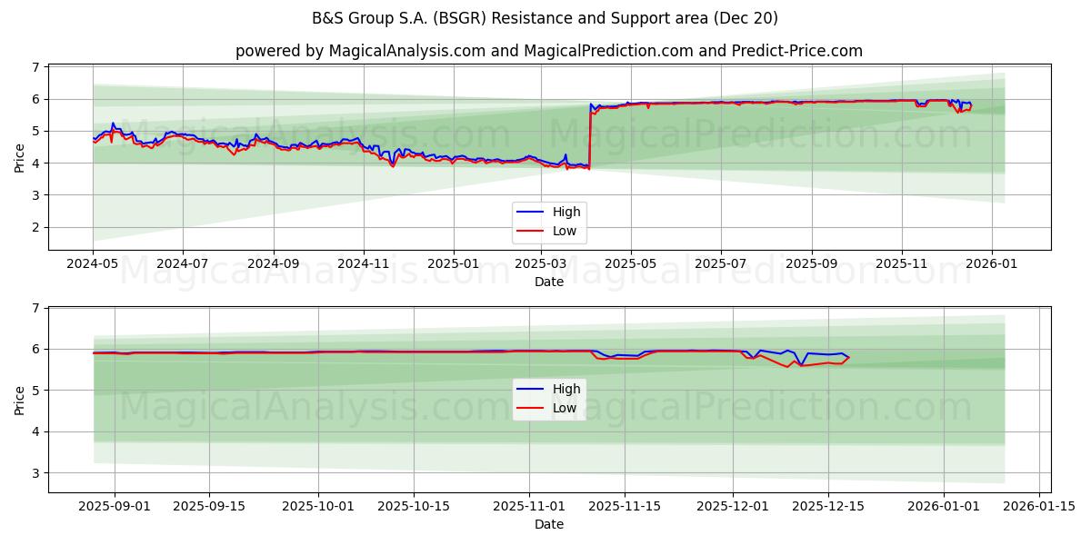Click the '2025-09-15' date tick label
Screen dimensions: 1091x545
(x=209, y=508)
